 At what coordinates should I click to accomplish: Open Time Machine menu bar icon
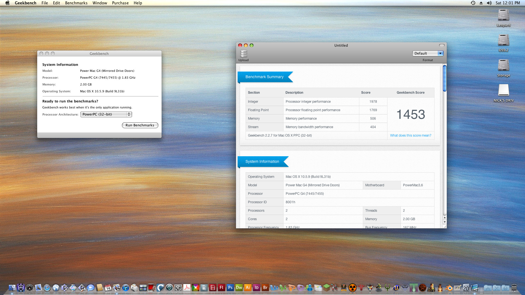point(473,3)
